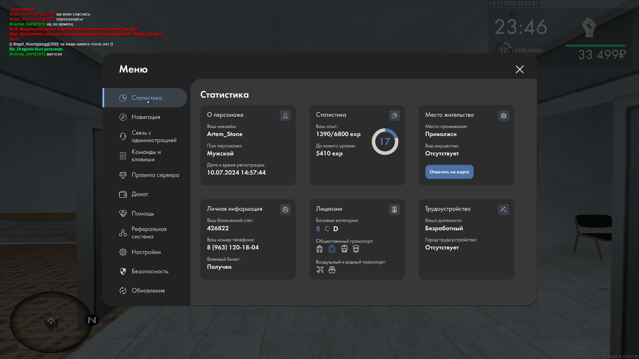This screenshot has height=359, width=639.
Task: Click the ship license icon
Action: [x=332, y=270]
